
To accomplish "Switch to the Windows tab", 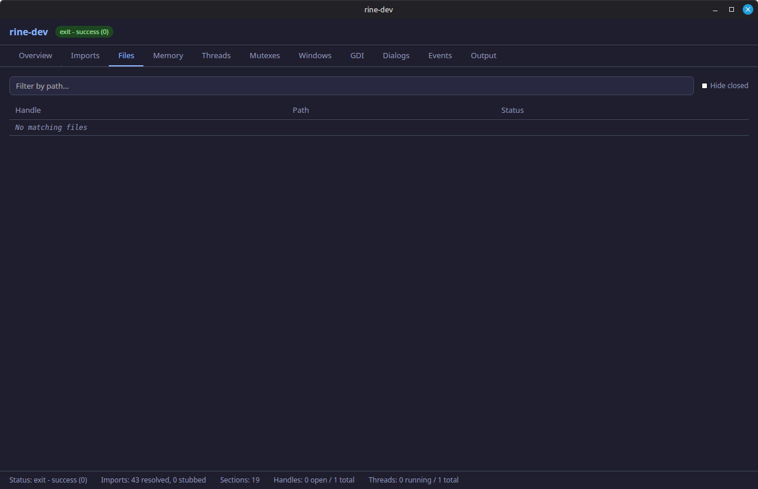I will pos(315,55).
